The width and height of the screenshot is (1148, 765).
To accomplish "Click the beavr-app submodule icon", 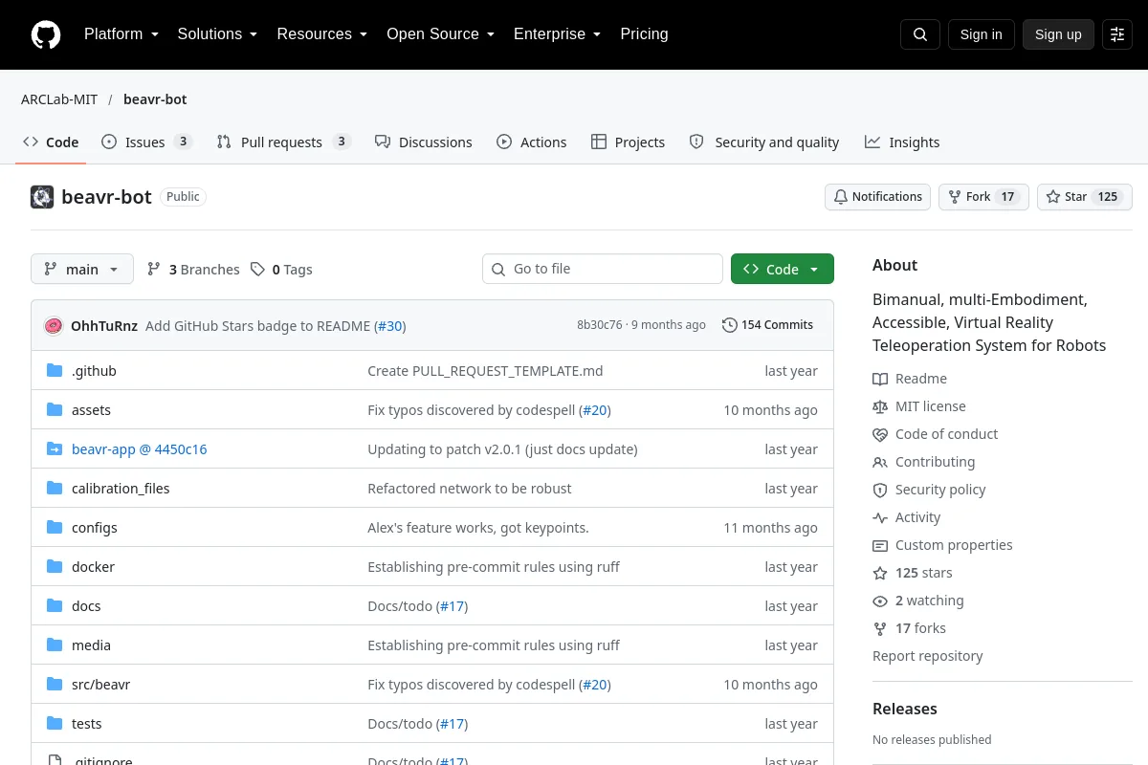I will click(x=55, y=448).
